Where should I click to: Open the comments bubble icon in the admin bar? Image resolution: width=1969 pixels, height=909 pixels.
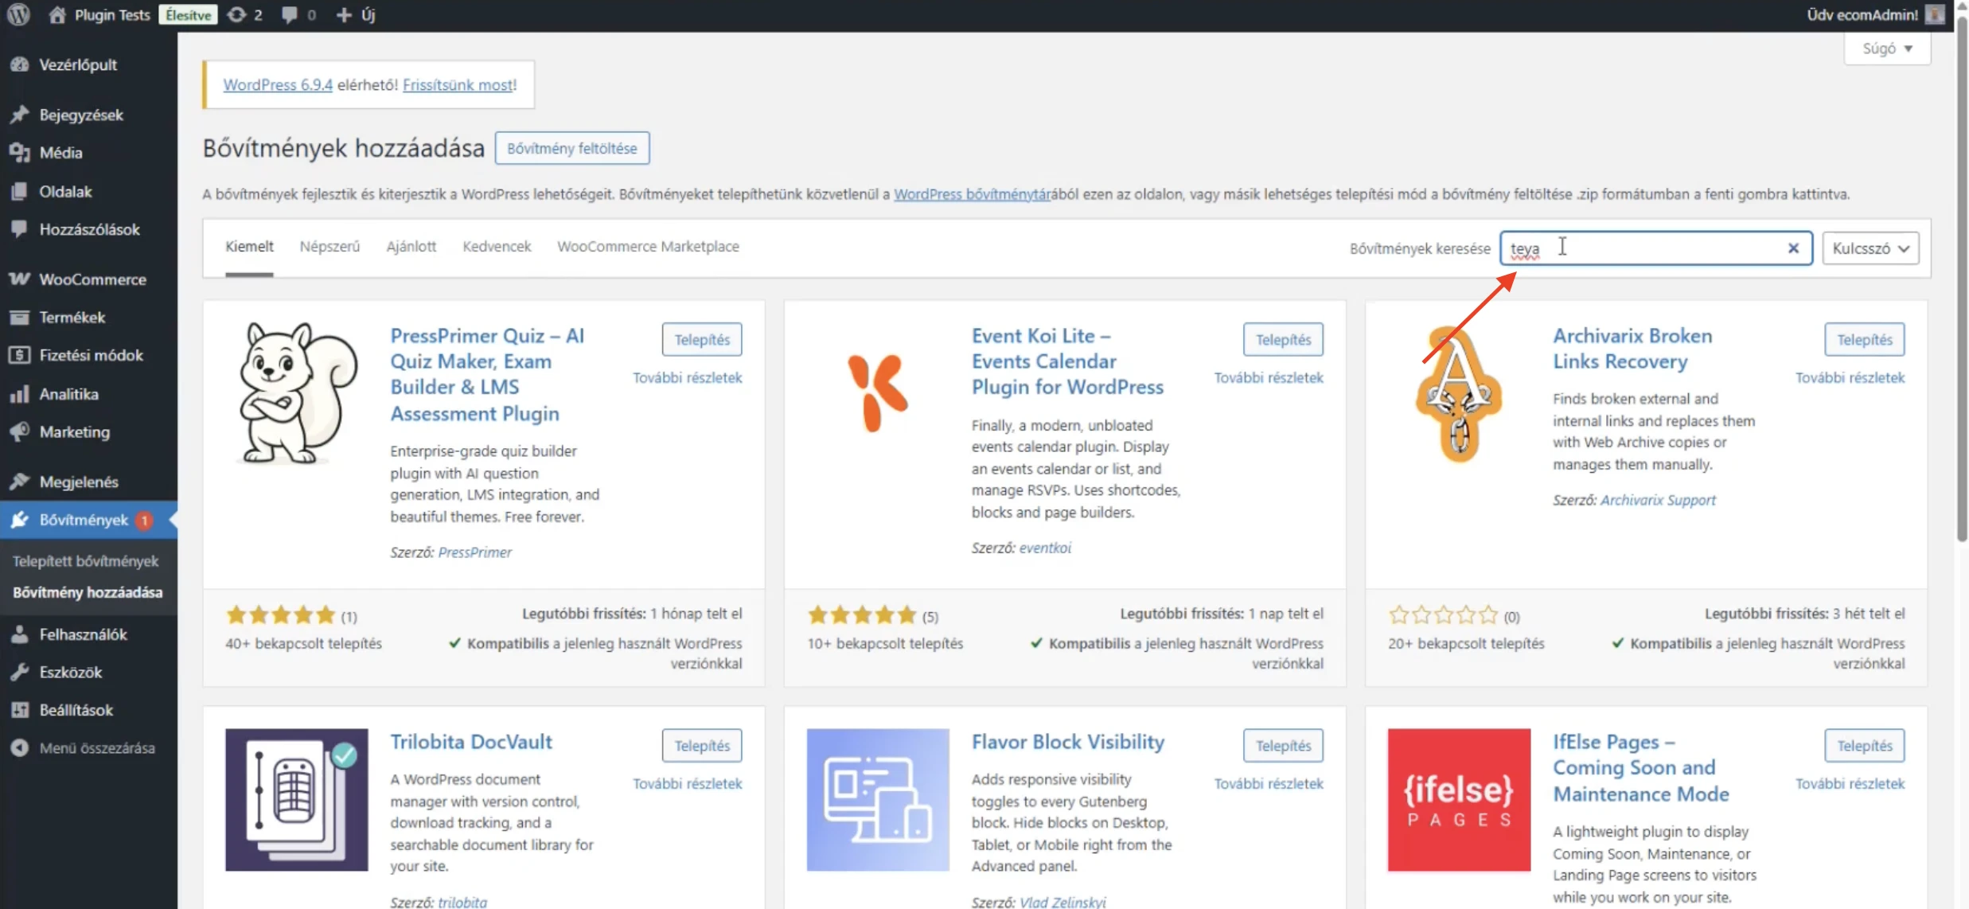290,14
